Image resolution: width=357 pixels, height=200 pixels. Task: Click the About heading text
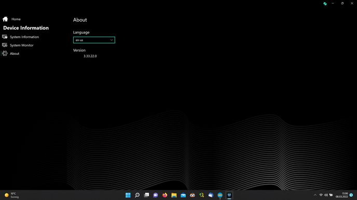80,20
